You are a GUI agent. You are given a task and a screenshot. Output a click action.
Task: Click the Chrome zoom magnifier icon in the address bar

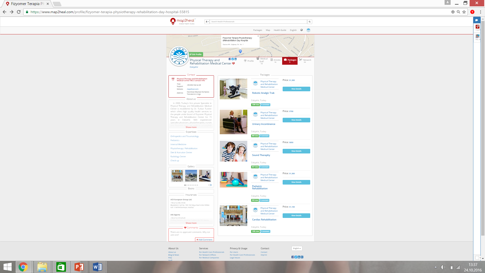tap(458, 12)
